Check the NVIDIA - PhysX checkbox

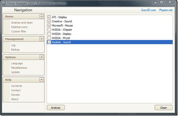(x=49, y=38)
